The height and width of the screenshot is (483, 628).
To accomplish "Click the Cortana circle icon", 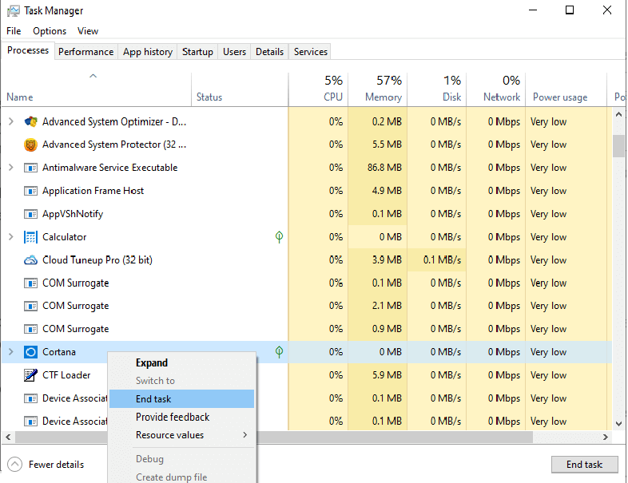I will coord(30,352).
